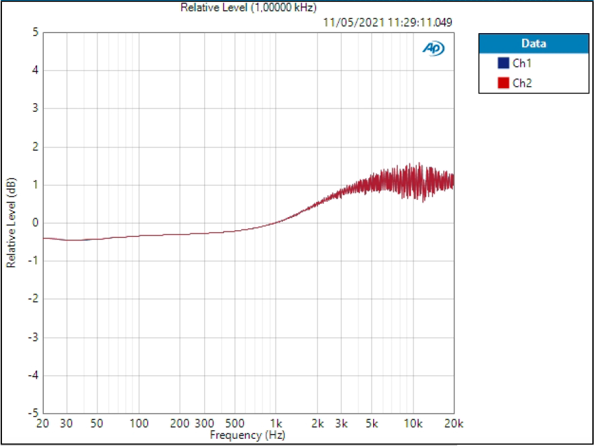Click the 20k frequency tick label
This screenshot has width=595, height=446.
coord(454,423)
